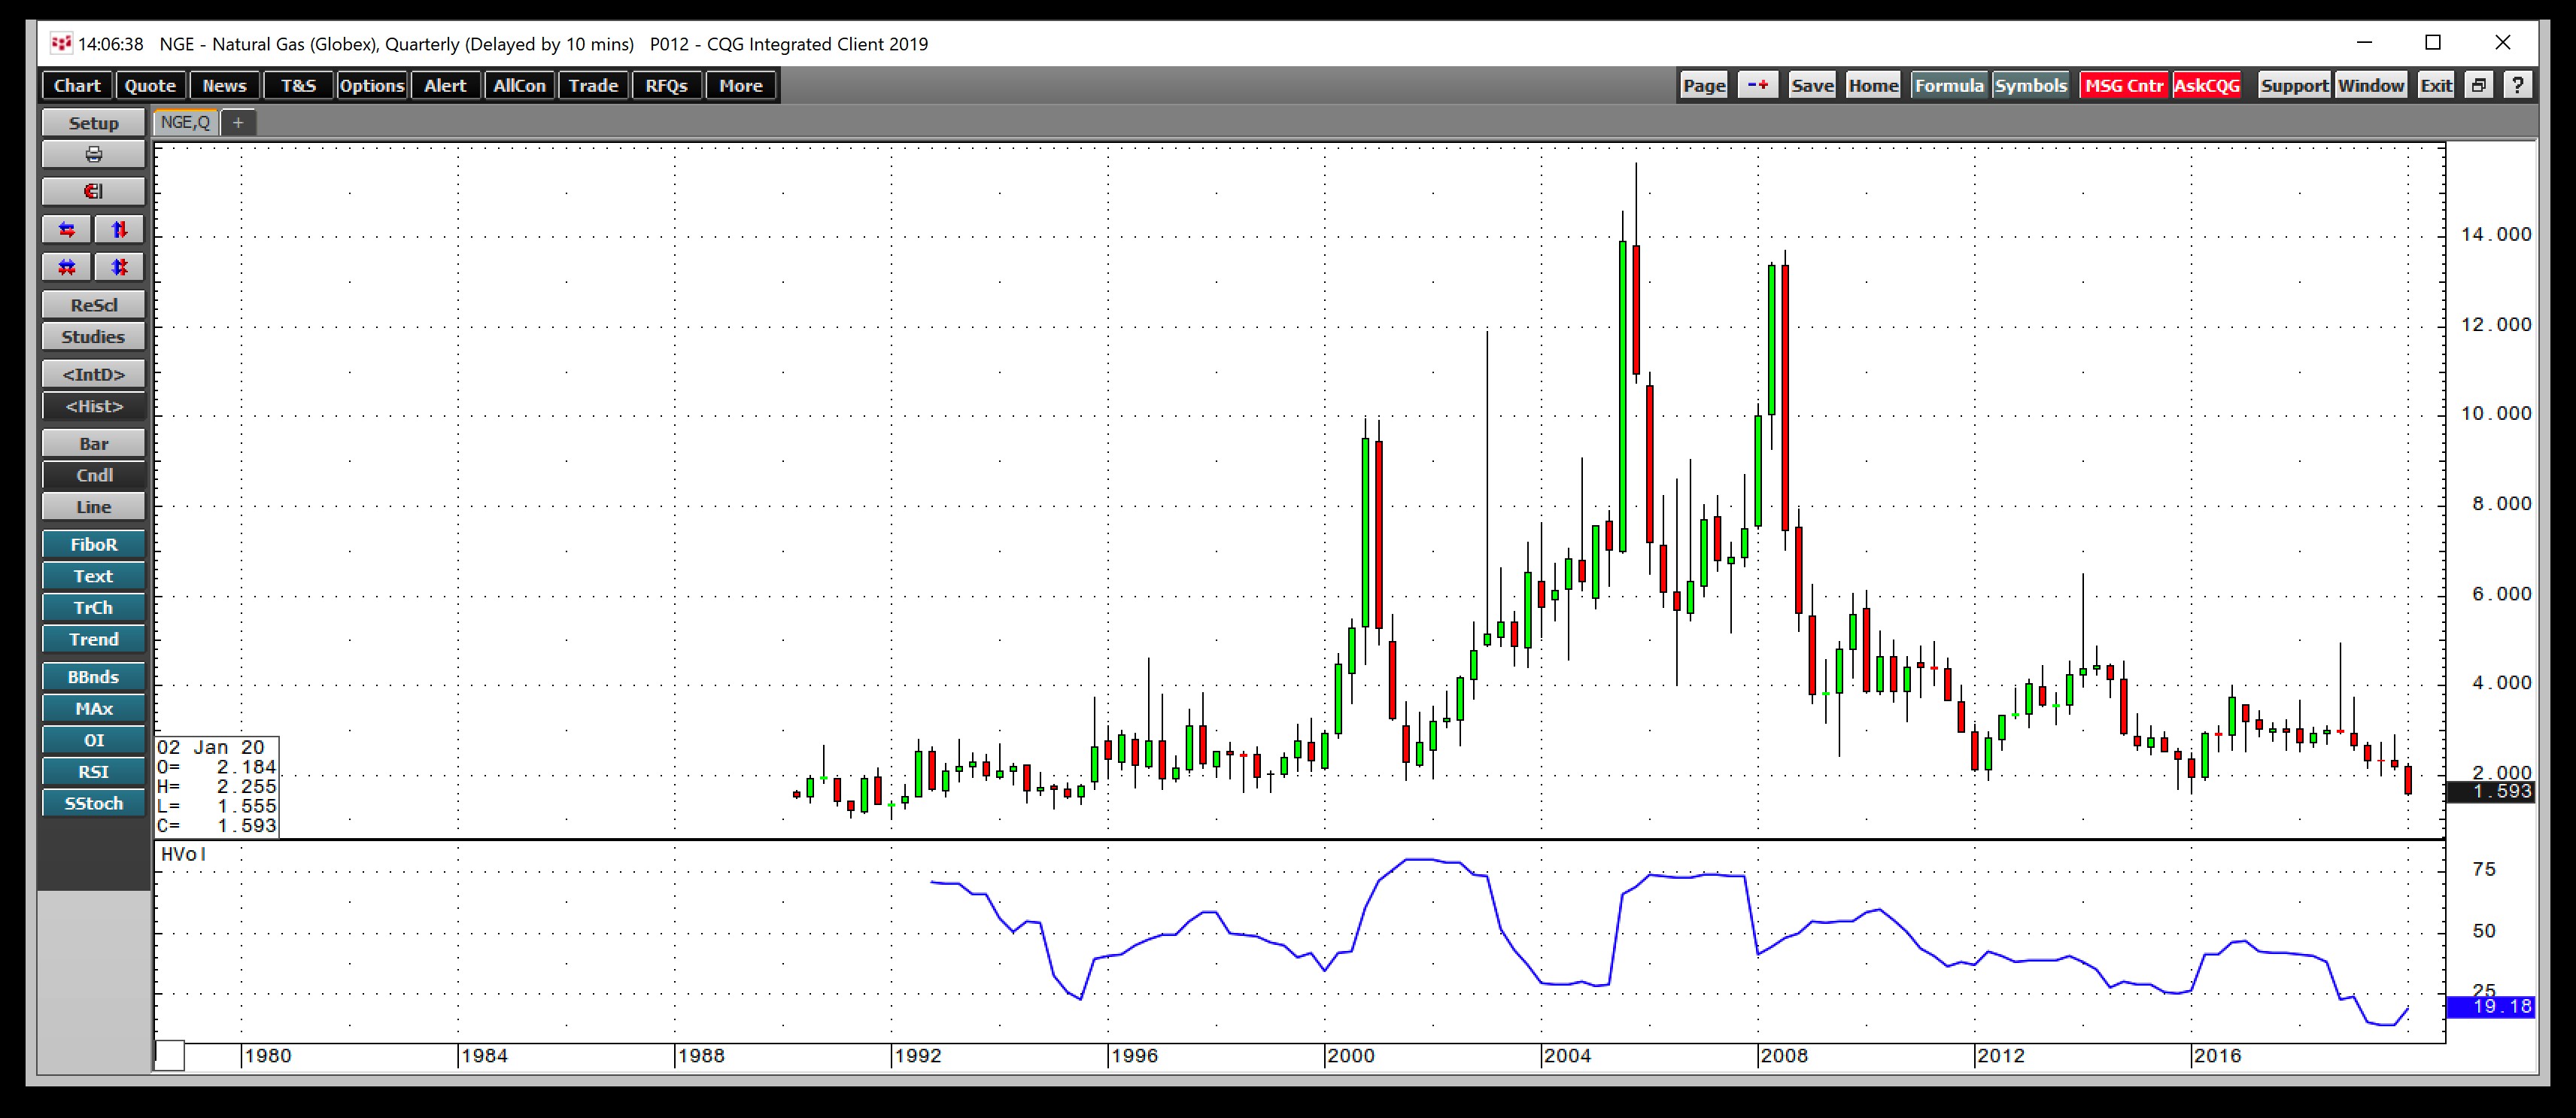Image resolution: width=2576 pixels, height=1118 pixels.
Task: Click the vertical compress arrows icon
Action: (120, 268)
